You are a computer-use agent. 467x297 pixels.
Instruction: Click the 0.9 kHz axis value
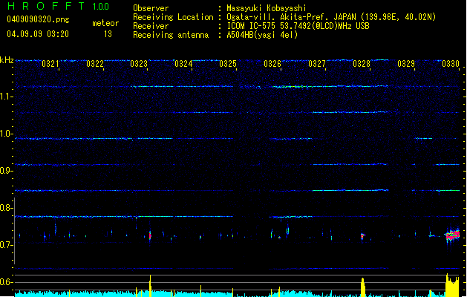[x=7, y=171]
